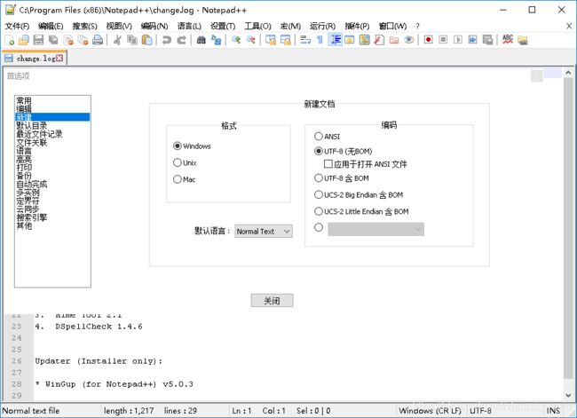The height and width of the screenshot is (418, 577).
Task: Click the Close file toolbar icon
Action: (68, 40)
